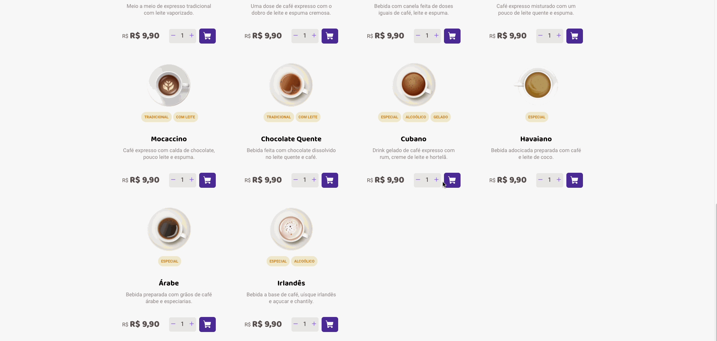The height and width of the screenshot is (341, 717).
Task: Open the Mocaccino product name
Action: click(x=169, y=139)
